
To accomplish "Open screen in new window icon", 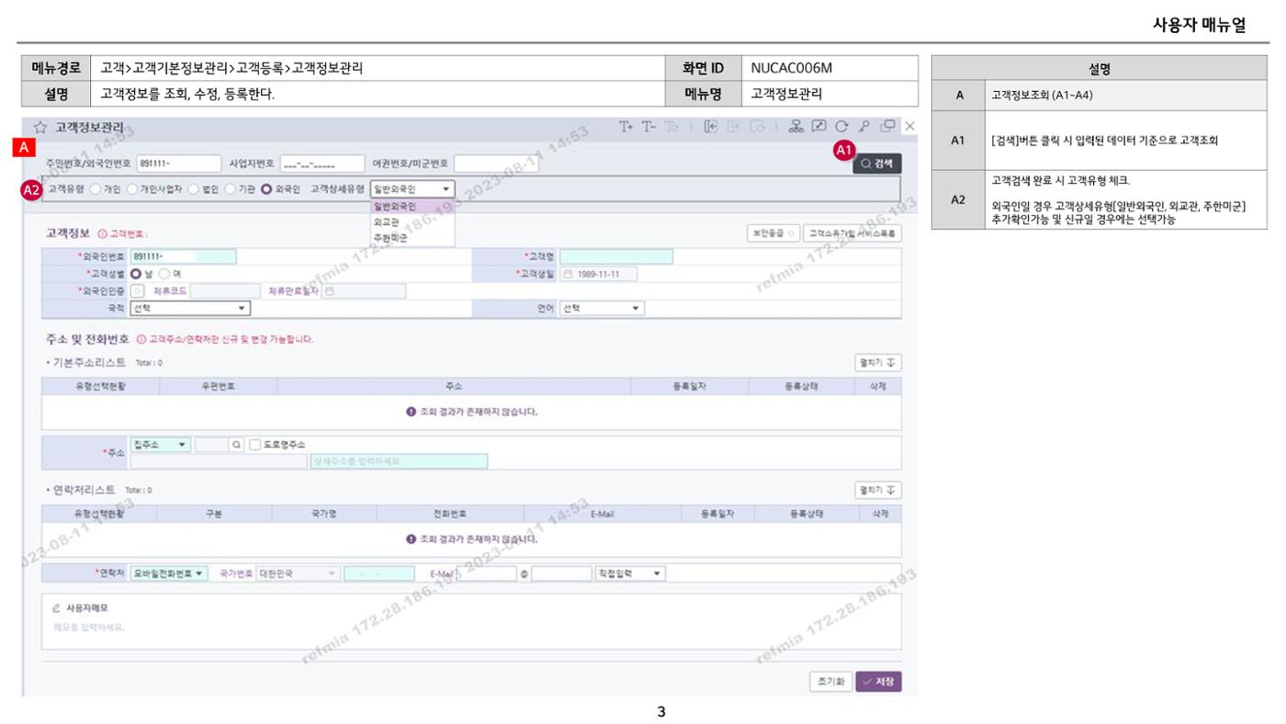I will coord(887,127).
